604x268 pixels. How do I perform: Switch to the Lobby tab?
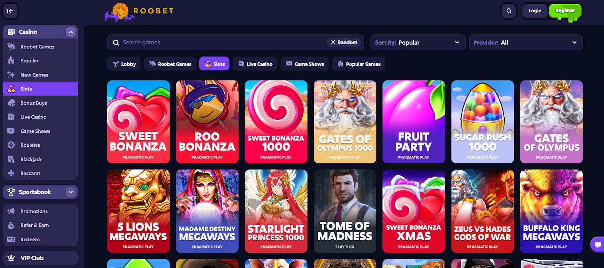coord(124,64)
